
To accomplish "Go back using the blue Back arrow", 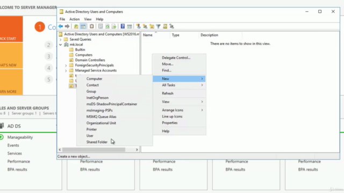I will tap(61, 26).
